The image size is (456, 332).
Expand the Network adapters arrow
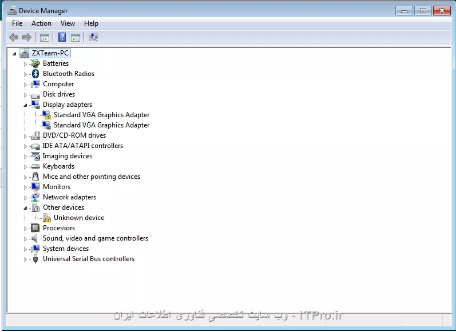click(25, 198)
